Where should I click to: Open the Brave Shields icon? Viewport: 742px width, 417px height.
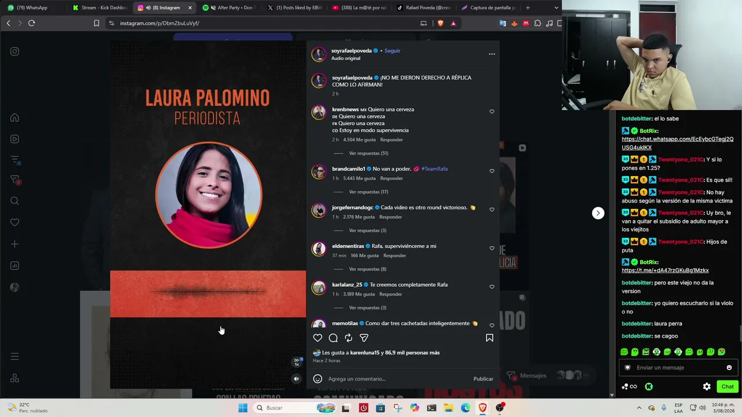(439, 23)
